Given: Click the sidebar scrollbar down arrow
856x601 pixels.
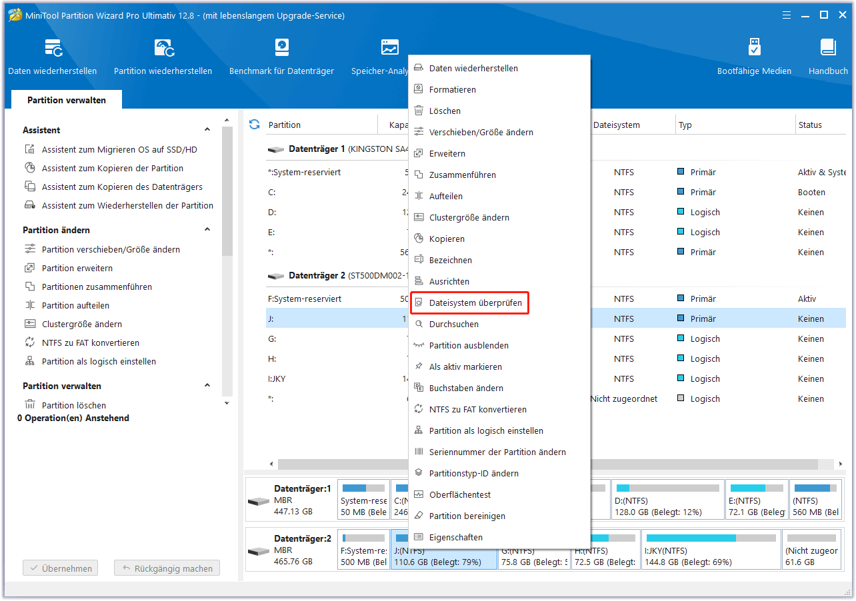Looking at the screenshot, I should [227, 403].
